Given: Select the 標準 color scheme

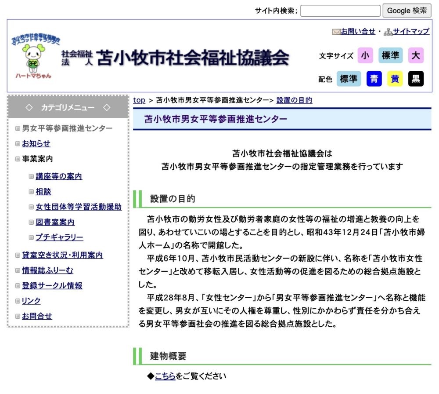Looking at the screenshot, I should (349, 79).
